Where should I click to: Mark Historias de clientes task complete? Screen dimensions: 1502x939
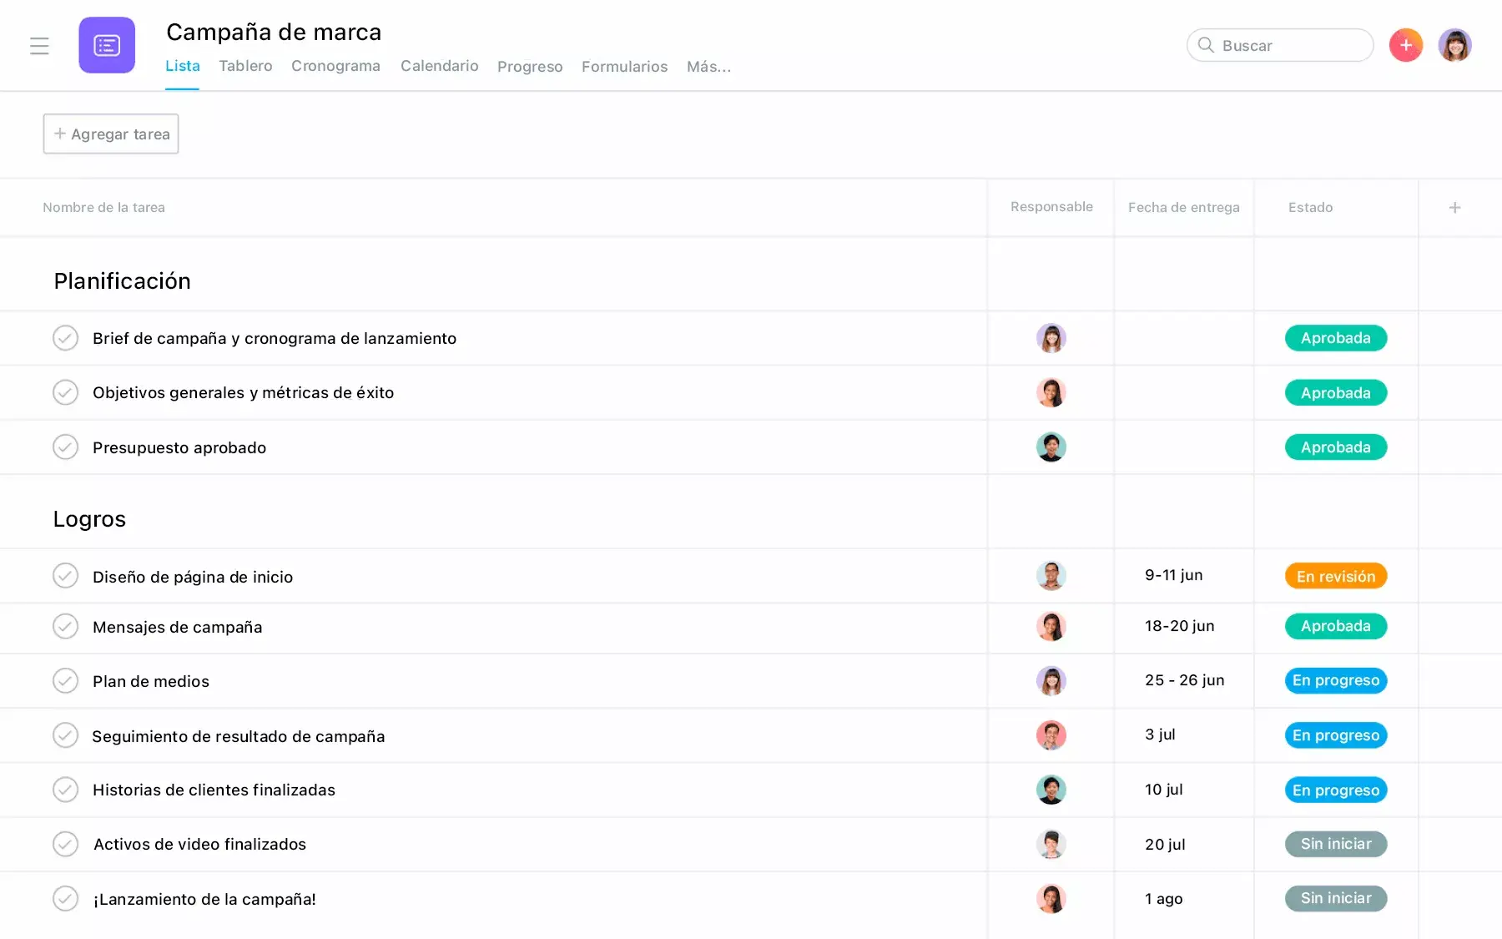coord(65,790)
